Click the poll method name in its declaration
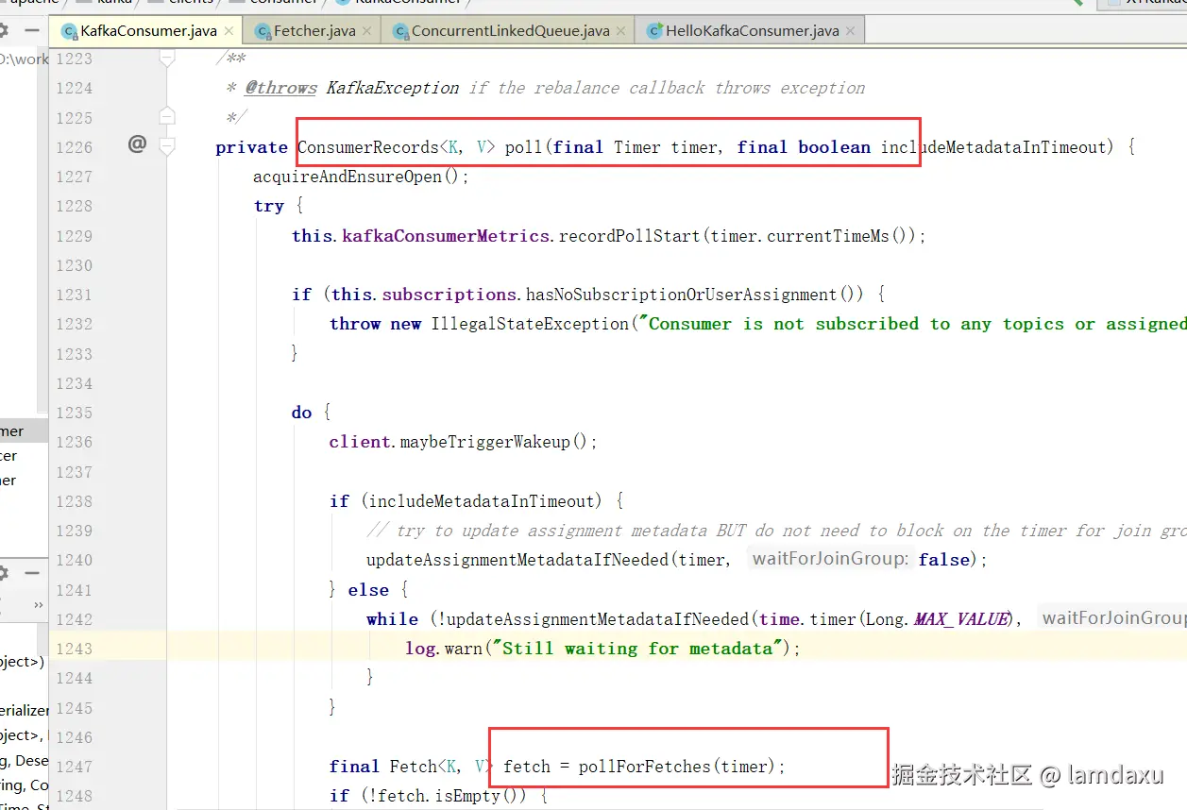This screenshot has width=1187, height=810. [523, 147]
